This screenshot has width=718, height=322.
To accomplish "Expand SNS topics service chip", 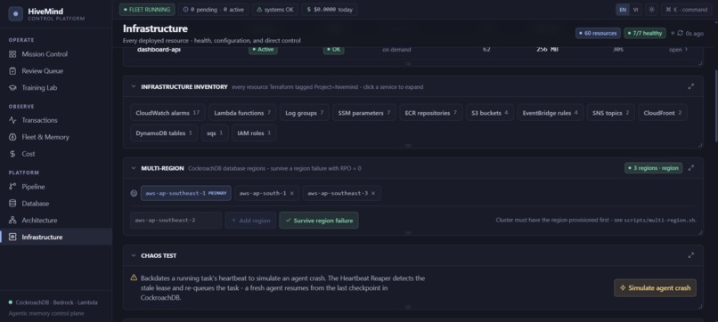I will tap(611, 112).
